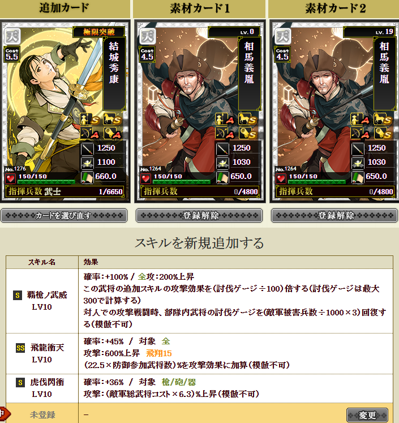Image resolution: width=399 pixels, height=423 pixels.
Task: Click the 変更 button in 未登録 row
Action: coord(367,415)
